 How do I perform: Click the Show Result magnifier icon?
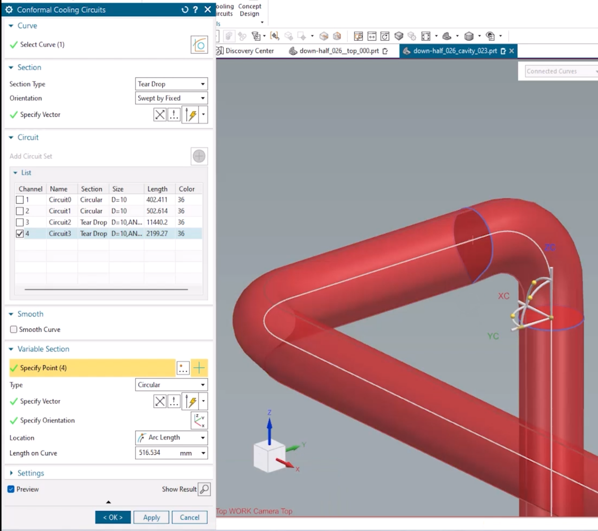click(x=204, y=489)
